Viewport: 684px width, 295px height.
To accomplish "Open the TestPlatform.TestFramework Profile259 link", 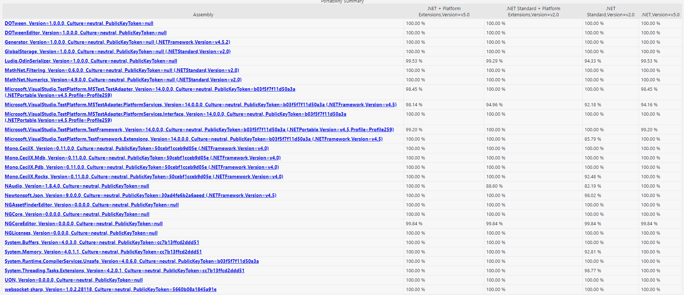I will pos(199,130).
